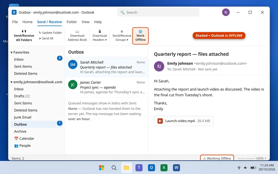Open the Download Headers dropdown

100,36
